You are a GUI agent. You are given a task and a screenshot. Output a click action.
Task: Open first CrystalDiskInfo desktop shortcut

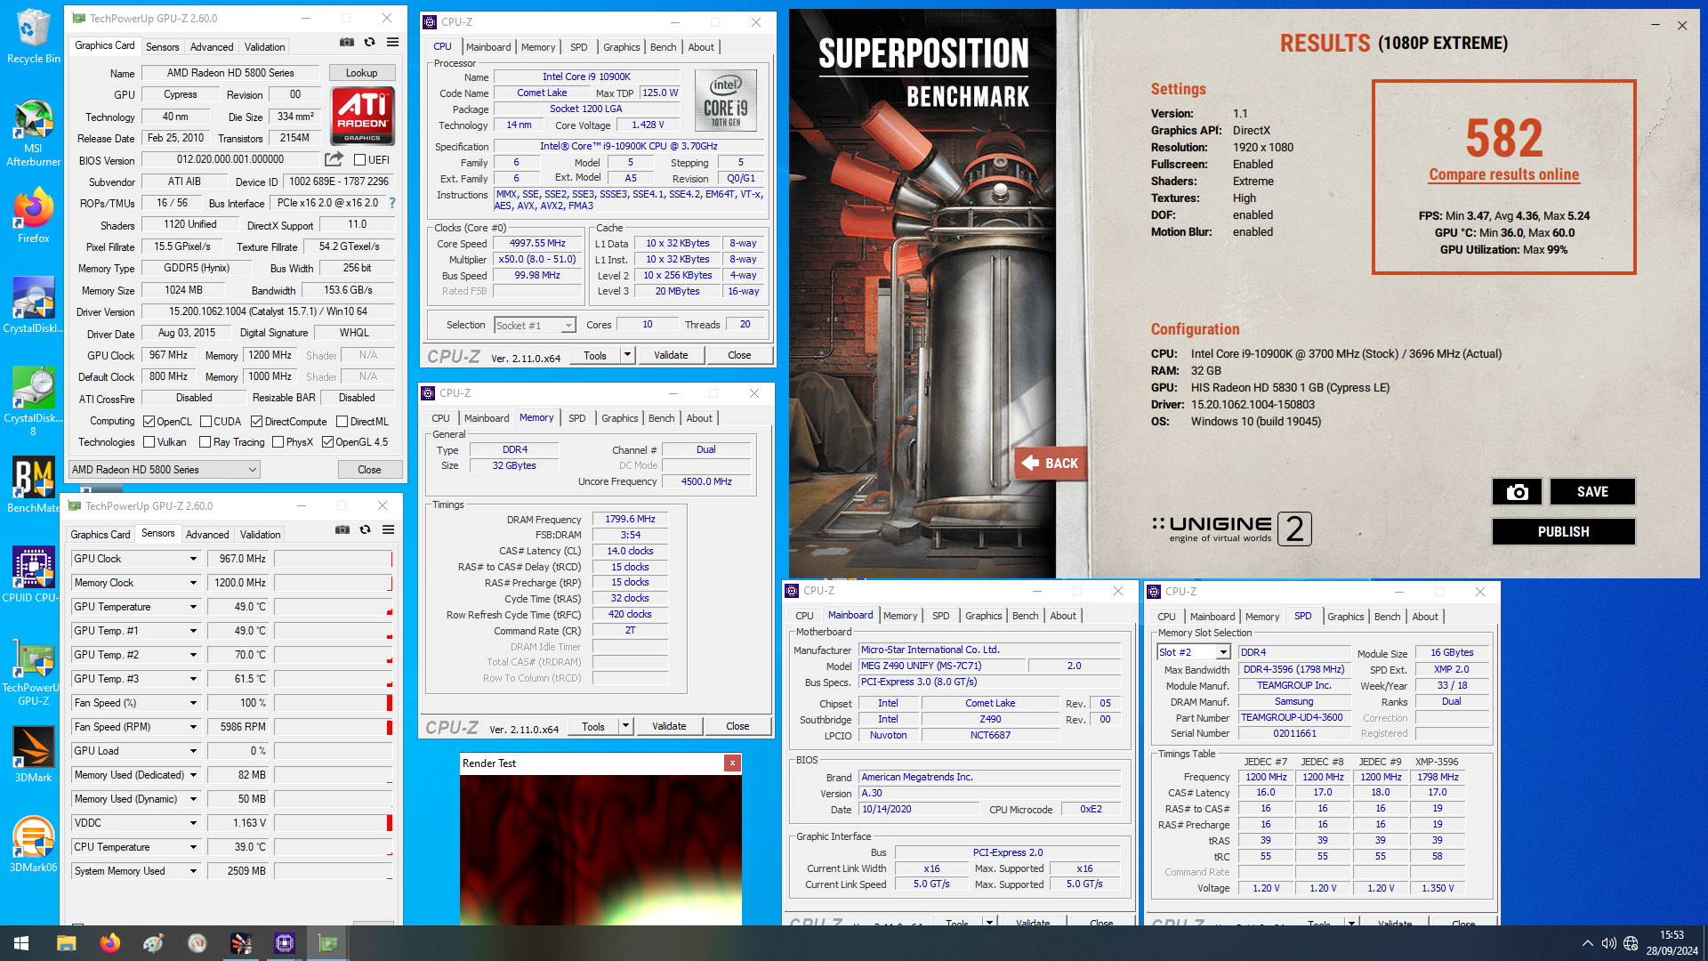click(33, 304)
